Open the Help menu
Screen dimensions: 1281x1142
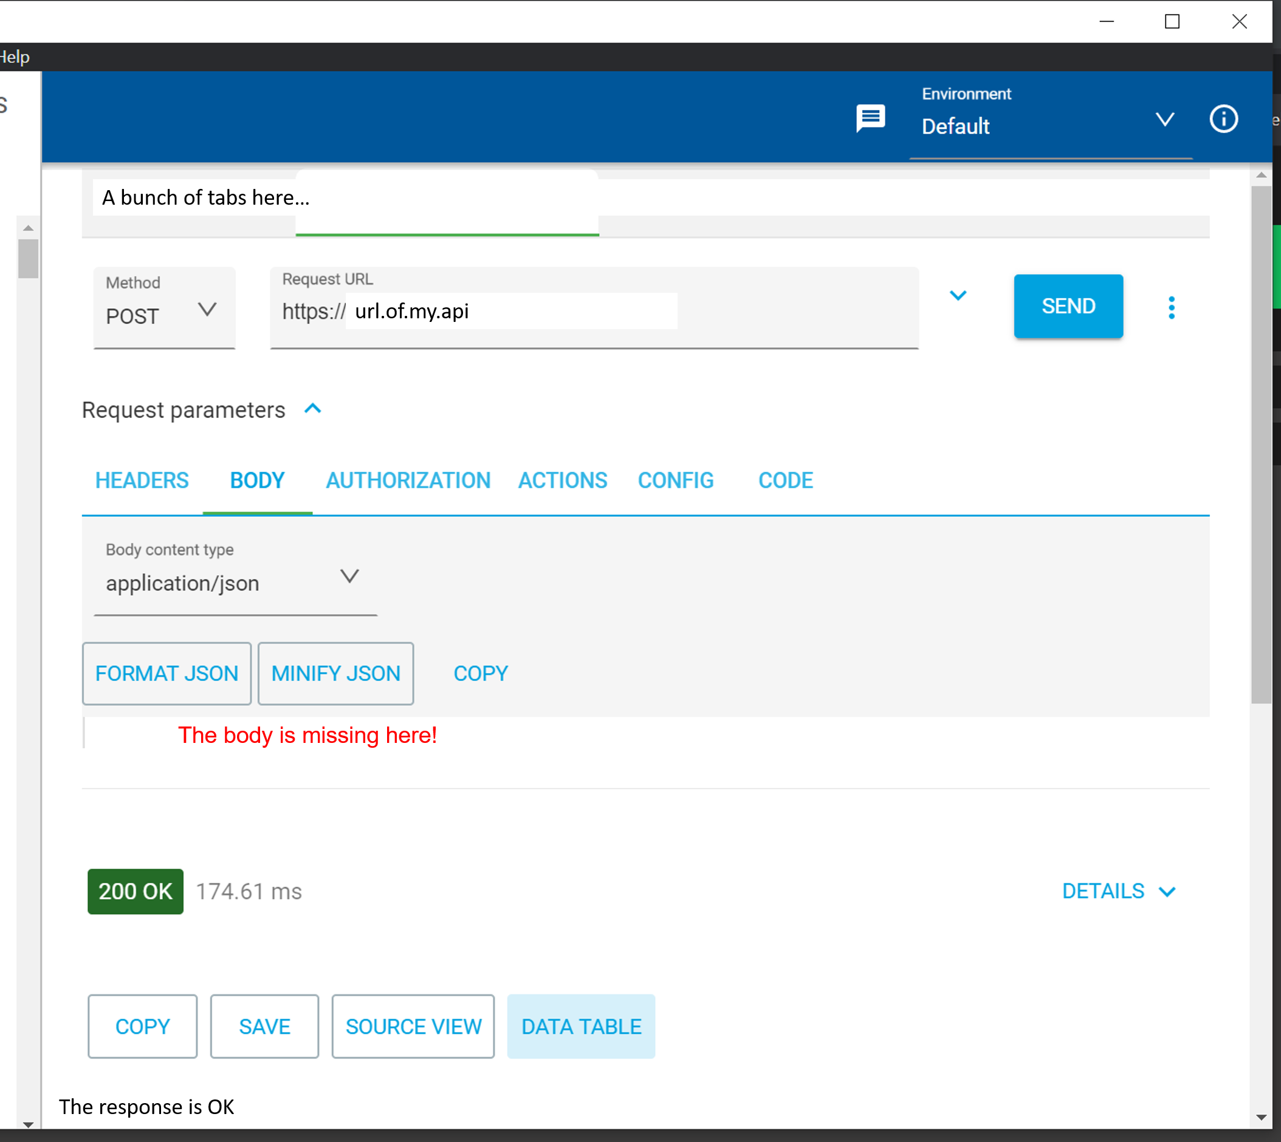(15, 56)
